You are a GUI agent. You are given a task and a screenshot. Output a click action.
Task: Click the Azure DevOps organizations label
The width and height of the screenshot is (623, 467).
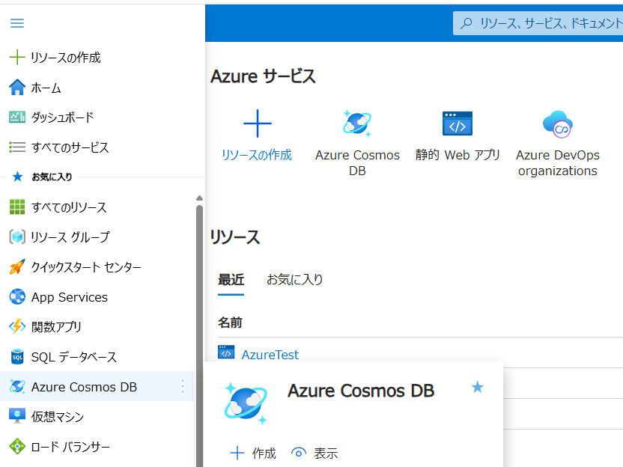pyautogui.click(x=557, y=163)
